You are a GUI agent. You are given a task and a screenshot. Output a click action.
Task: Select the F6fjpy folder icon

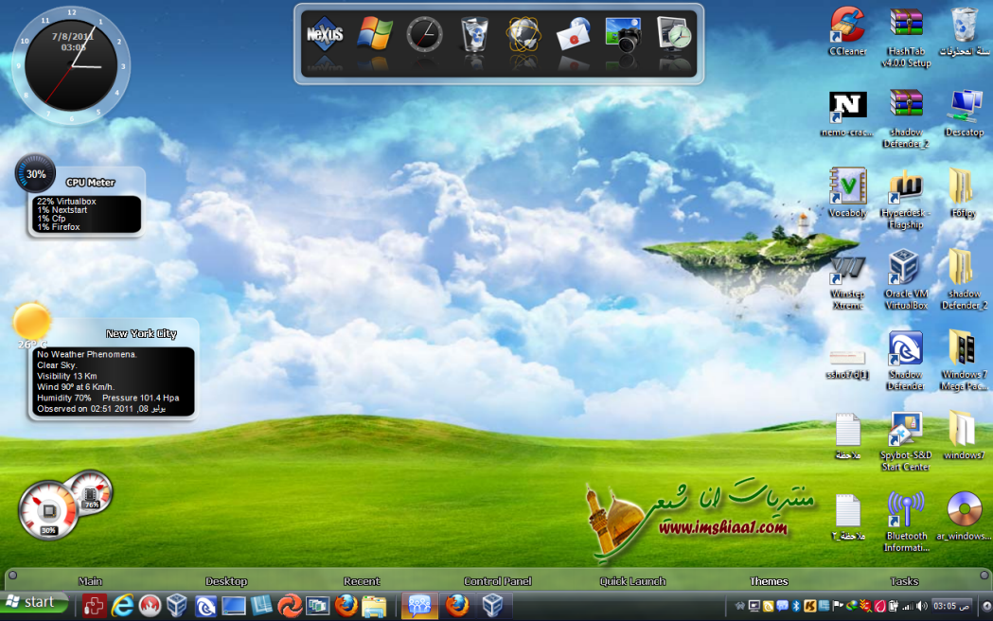coord(964,193)
